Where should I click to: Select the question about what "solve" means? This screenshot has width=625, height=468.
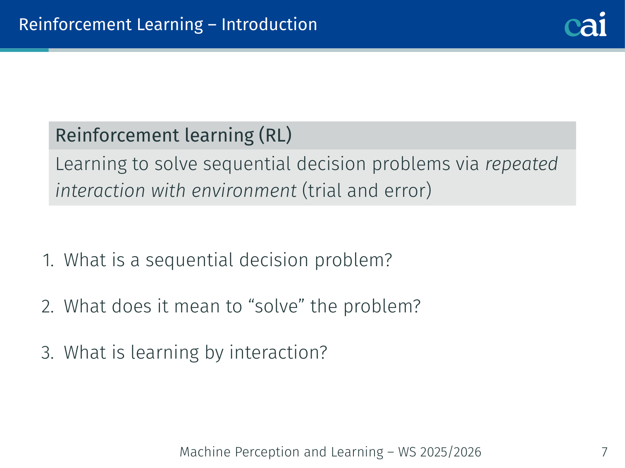242,306
